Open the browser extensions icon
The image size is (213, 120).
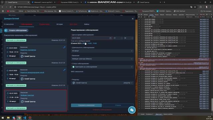201,7
